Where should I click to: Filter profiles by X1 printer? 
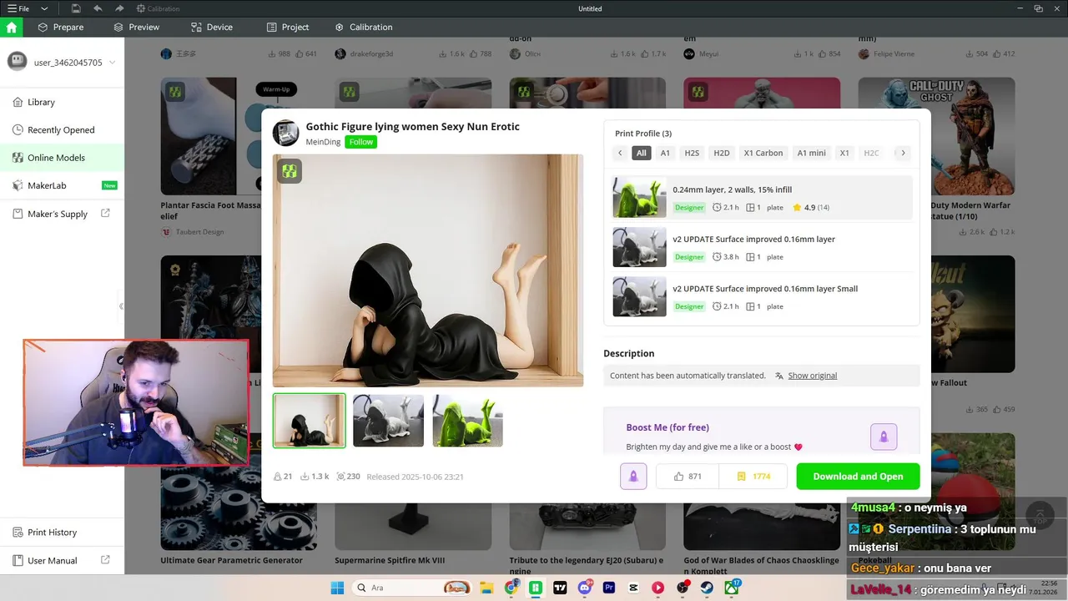[844, 153]
